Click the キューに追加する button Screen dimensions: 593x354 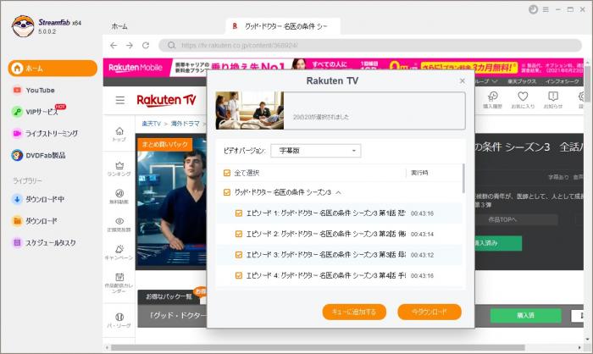[354, 312]
